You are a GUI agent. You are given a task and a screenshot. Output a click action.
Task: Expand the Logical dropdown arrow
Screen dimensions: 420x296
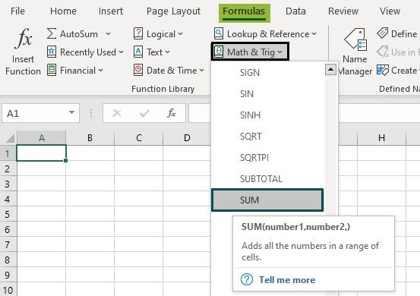pos(180,33)
